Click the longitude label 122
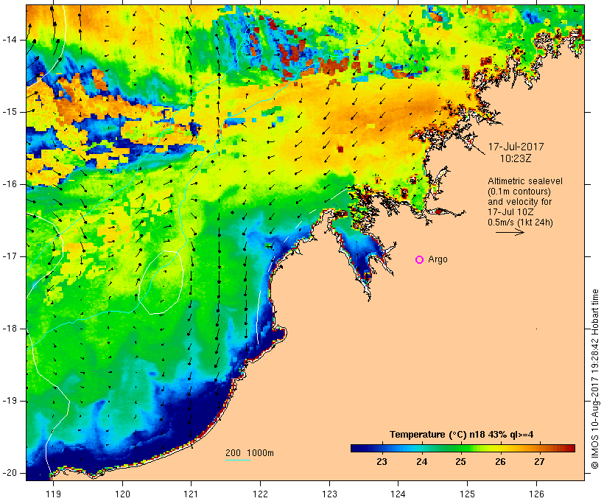This screenshot has width=604, height=501. tap(261, 494)
